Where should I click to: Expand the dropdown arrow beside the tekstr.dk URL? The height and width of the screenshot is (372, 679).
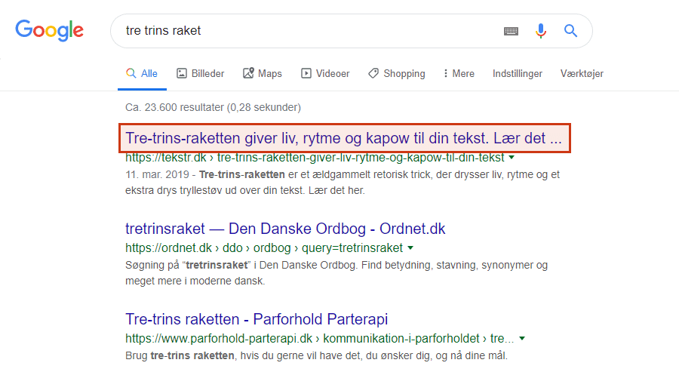(512, 158)
